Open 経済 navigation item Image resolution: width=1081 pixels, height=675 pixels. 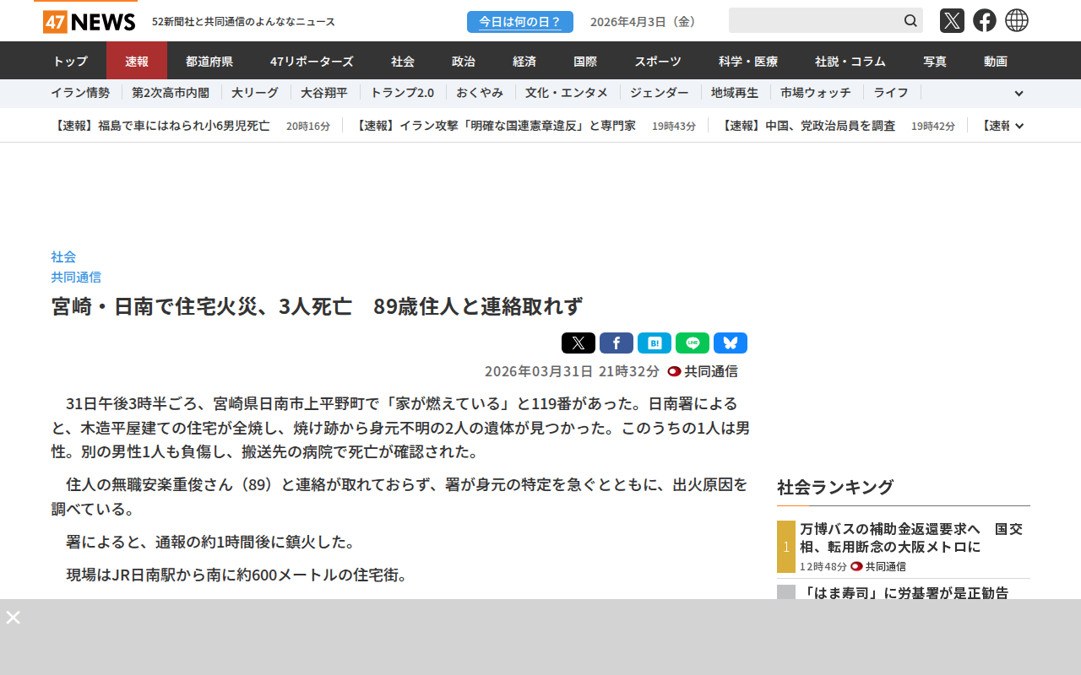[524, 61]
